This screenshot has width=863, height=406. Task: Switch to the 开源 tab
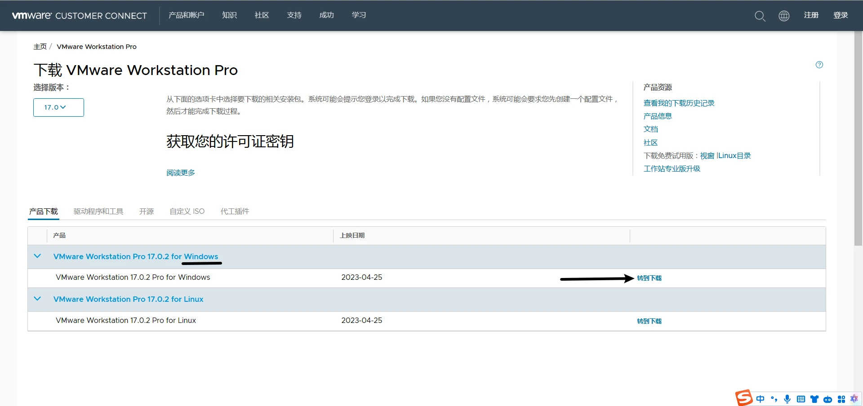(x=147, y=212)
